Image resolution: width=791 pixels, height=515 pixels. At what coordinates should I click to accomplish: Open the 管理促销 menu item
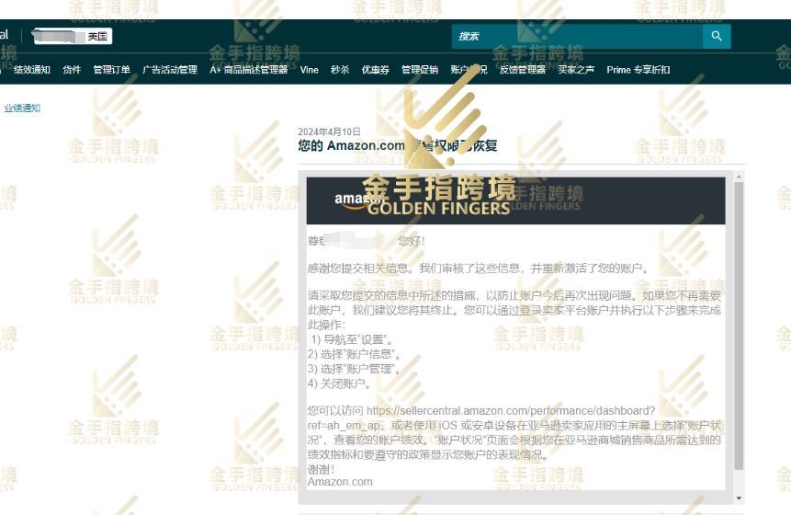click(x=420, y=70)
